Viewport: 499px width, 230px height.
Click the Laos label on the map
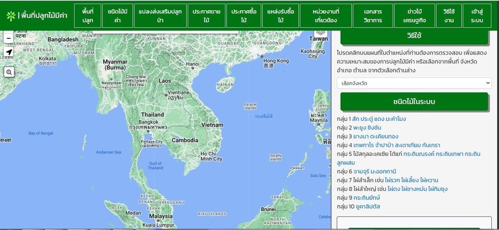(x=165, y=81)
